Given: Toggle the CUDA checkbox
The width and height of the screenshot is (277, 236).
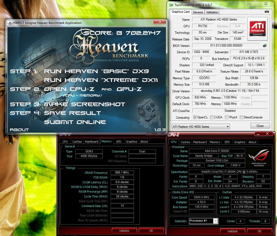Looking at the screenshot, I should point(212,117).
